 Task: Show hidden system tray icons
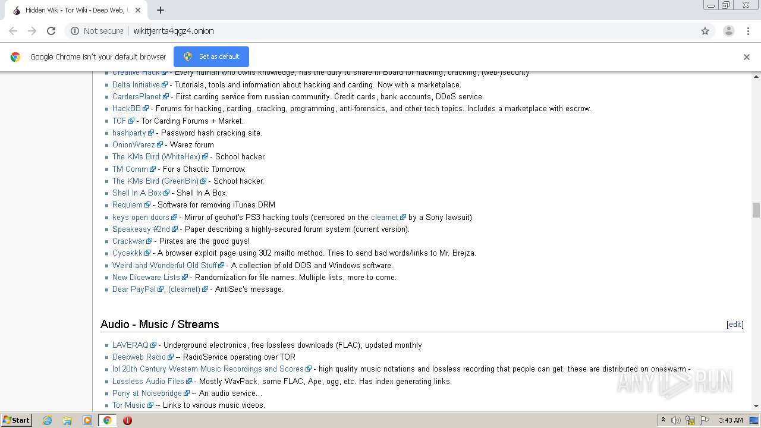663,420
